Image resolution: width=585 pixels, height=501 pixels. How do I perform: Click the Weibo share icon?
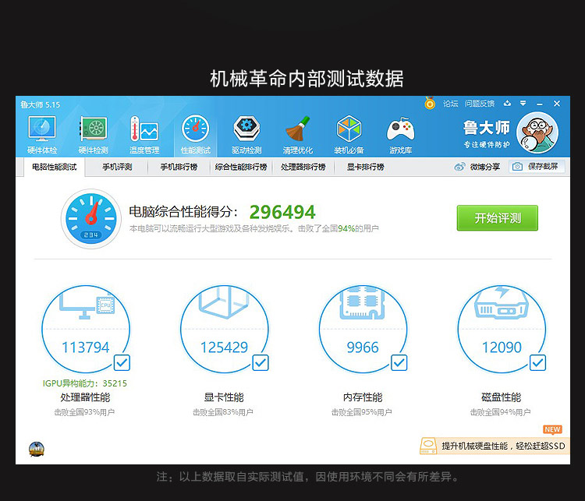(x=459, y=167)
